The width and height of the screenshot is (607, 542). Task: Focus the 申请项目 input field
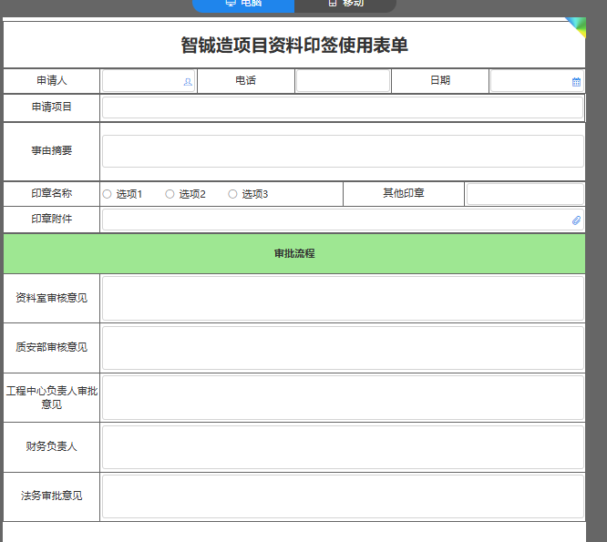point(343,107)
